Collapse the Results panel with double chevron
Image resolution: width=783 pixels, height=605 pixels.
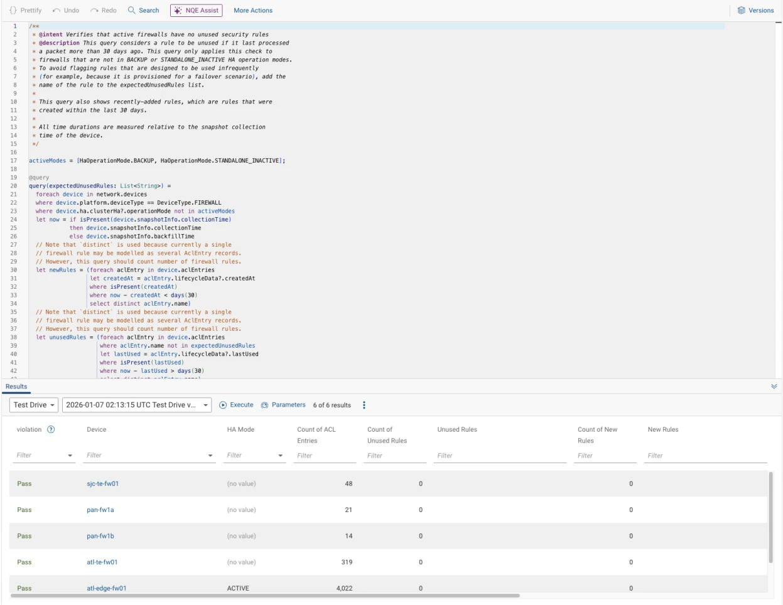(x=774, y=387)
